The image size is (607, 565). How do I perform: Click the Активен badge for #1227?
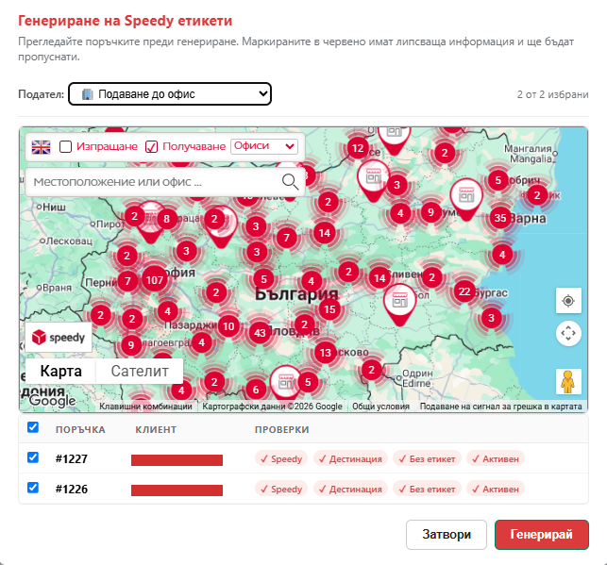click(496, 458)
